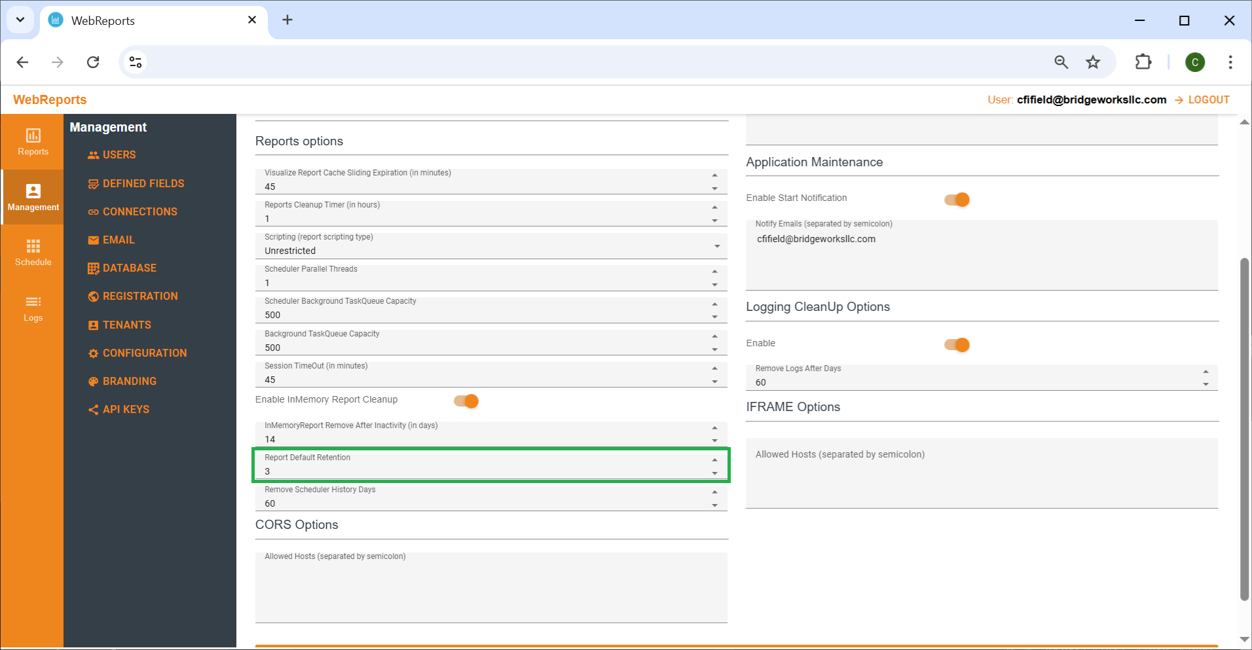Decrease Reports Cleanup Timer value
1252x650 pixels.
pos(714,221)
